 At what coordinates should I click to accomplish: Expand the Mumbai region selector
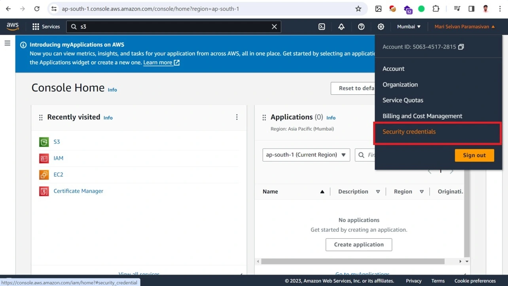click(409, 26)
